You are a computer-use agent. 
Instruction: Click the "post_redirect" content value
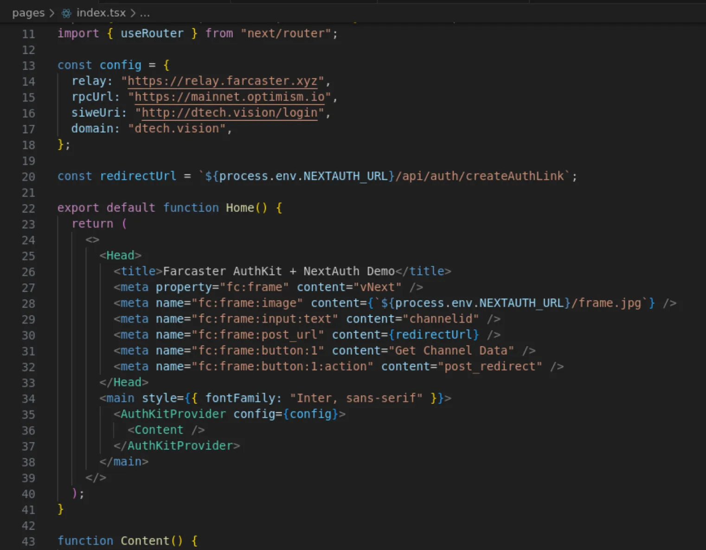490,366
